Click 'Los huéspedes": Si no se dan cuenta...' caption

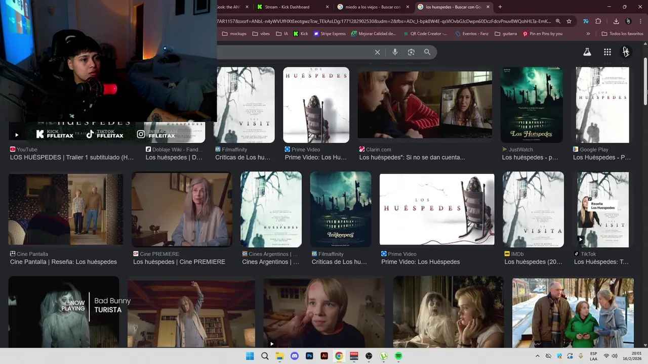(412, 157)
